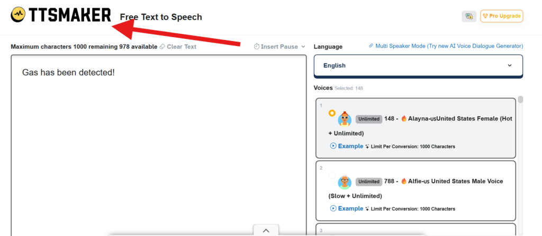The height and width of the screenshot is (236, 542).
Task: Select the Alfie voice radio button
Action: point(332,175)
